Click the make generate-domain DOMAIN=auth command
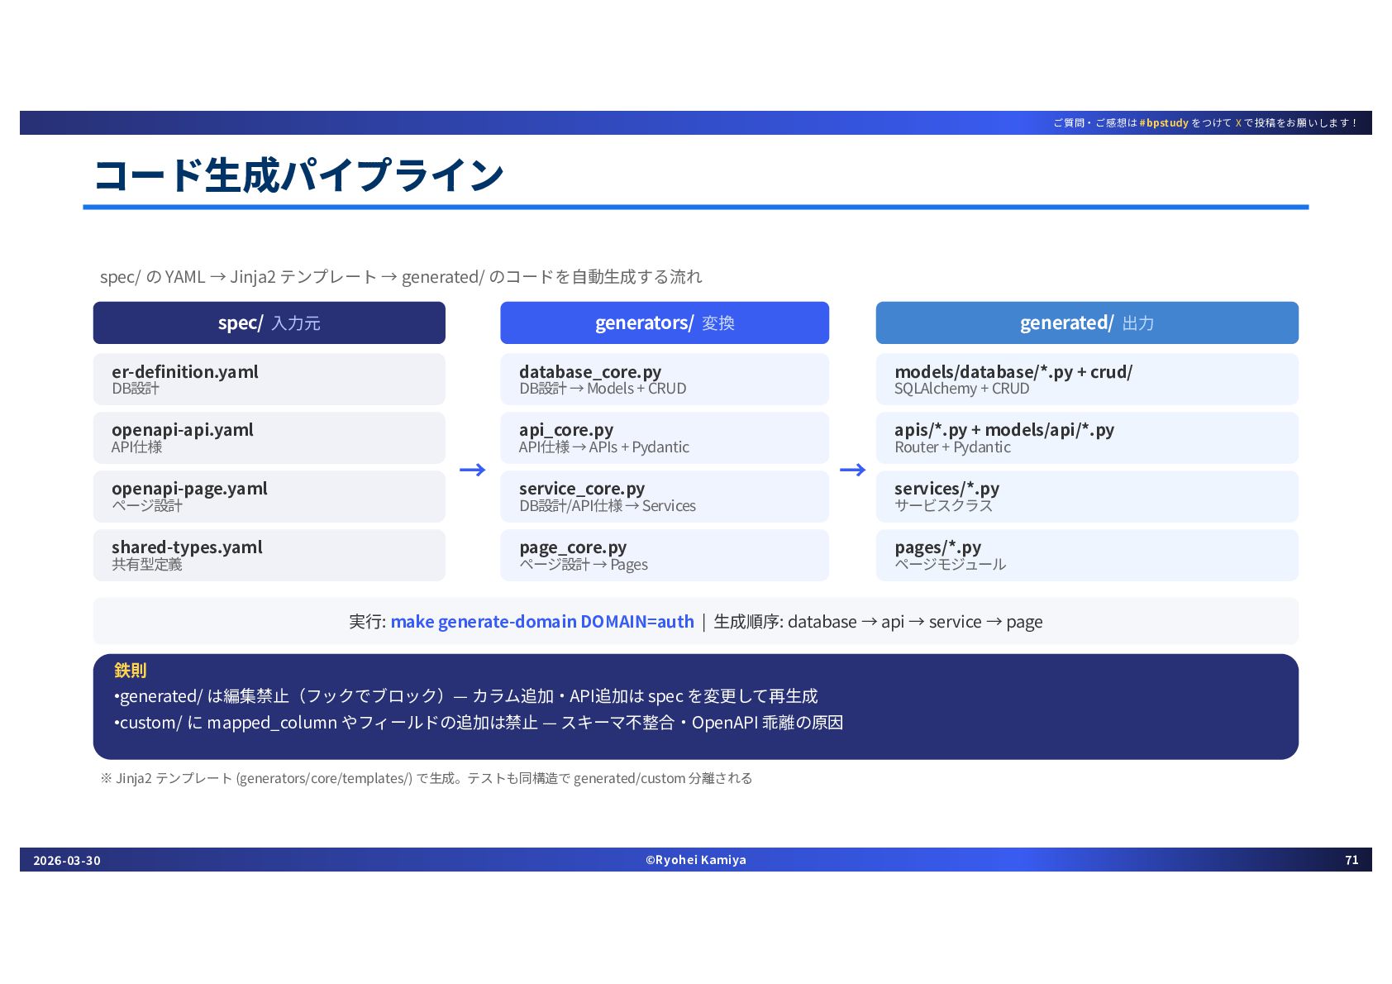 (x=542, y=622)
